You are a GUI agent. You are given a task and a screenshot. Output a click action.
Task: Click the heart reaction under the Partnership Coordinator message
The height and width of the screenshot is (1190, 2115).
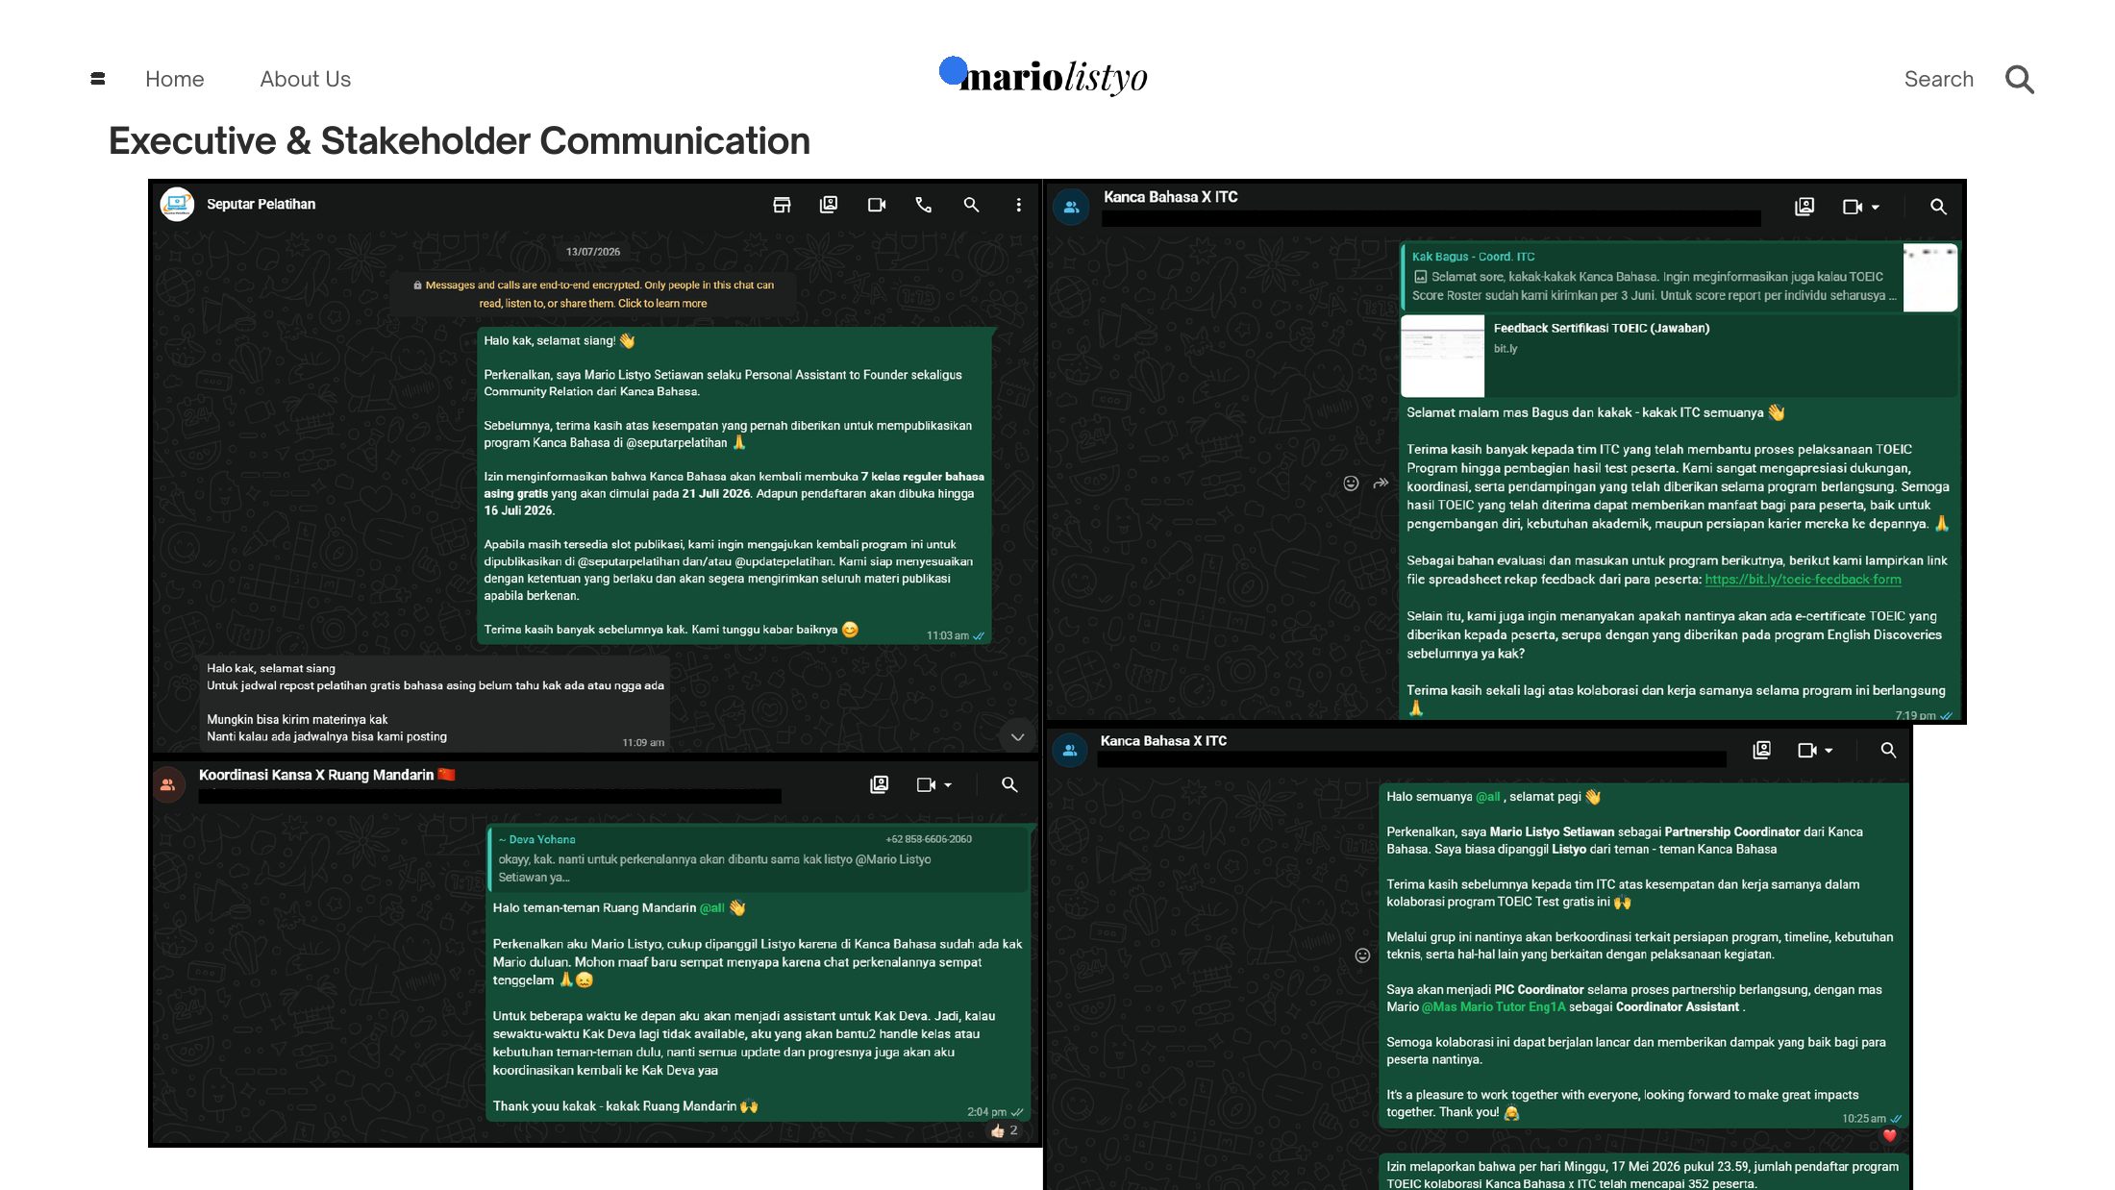[x=1889, y=1136]
